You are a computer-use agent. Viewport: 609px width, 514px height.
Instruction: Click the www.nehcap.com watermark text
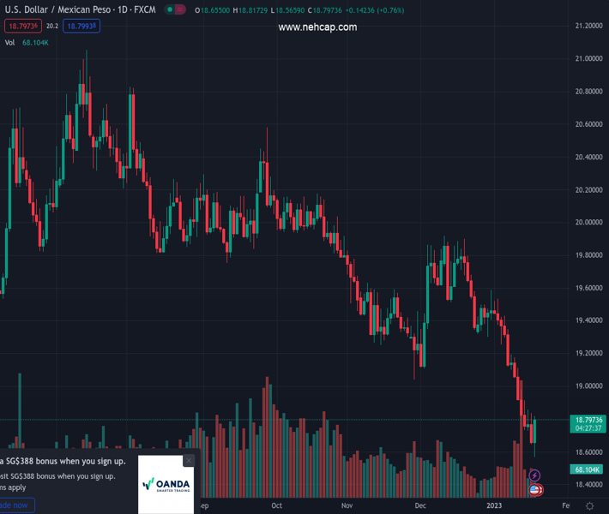pos(317,27)
